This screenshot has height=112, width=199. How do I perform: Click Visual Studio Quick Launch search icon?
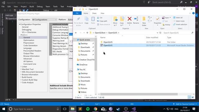click(181, 2)
